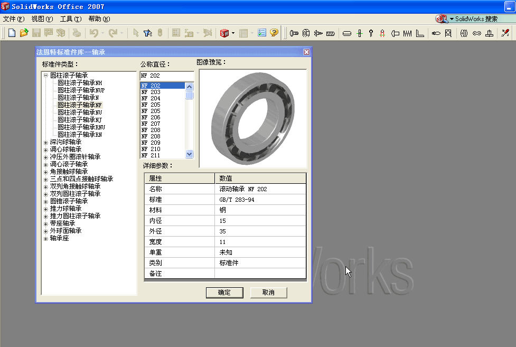This screenshot has height=347, width=516.
Task: Click the 数值 column header
Action: (x=260, y=179)
